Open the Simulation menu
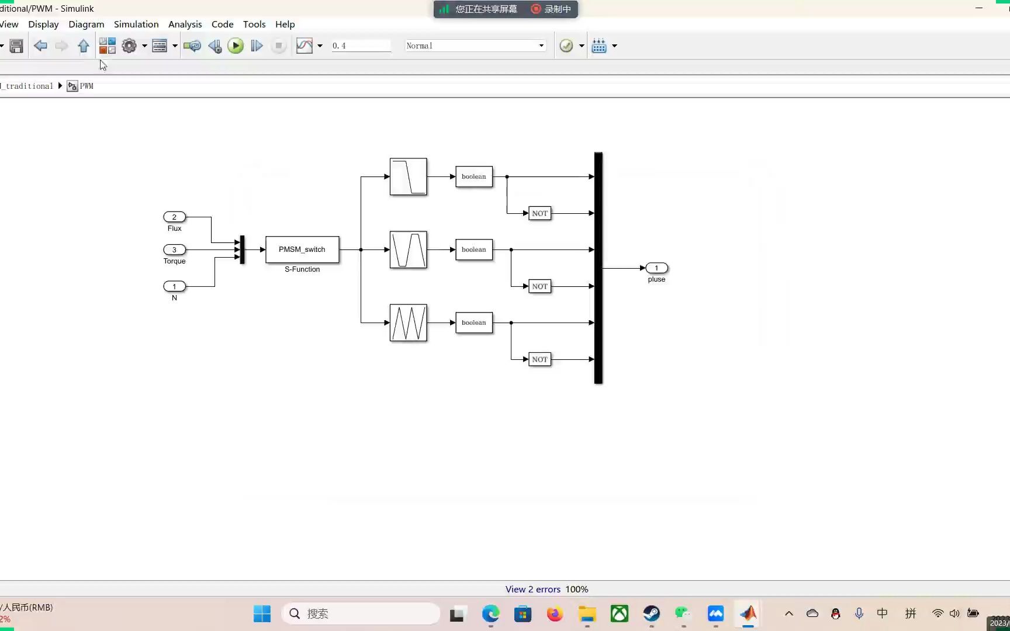Image resolution: width=1010 pixels, height=631 pixels. point(136,24)
